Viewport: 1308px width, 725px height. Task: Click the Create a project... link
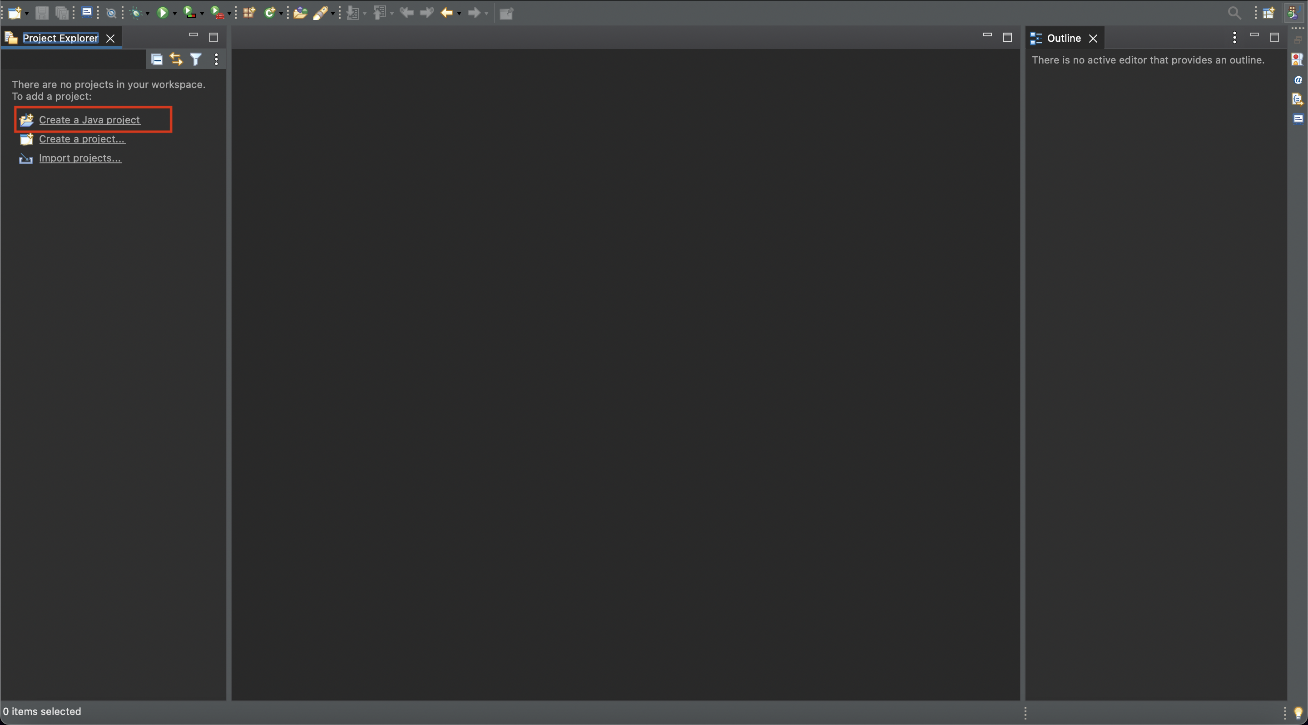pyautogui.click(x=82, y=139)
